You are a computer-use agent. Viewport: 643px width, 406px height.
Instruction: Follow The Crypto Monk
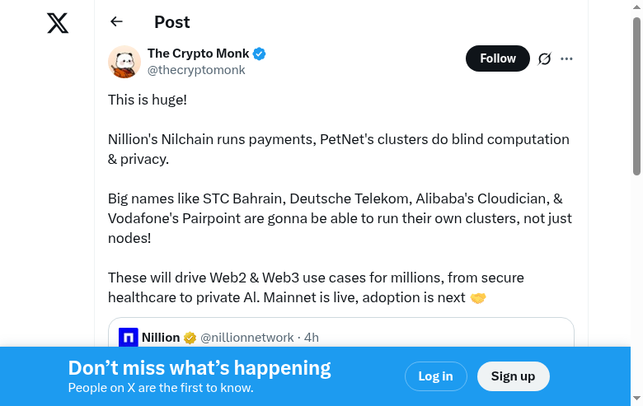(x=498, y=58)
